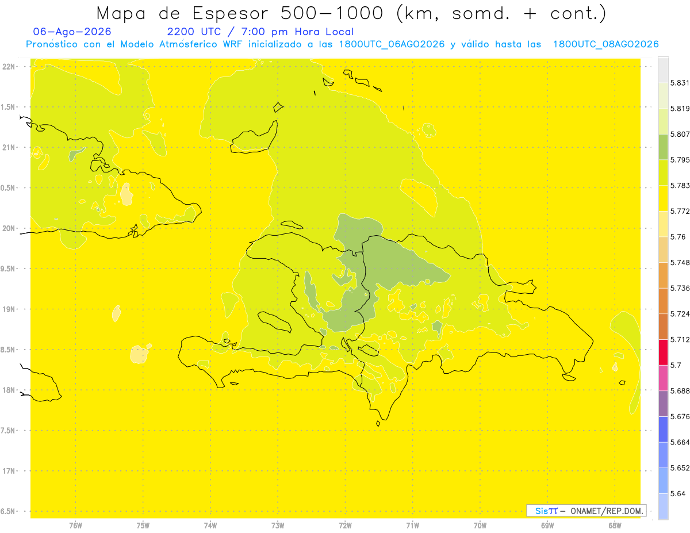Click the '9.5N' latitude label

click(9, 269)
